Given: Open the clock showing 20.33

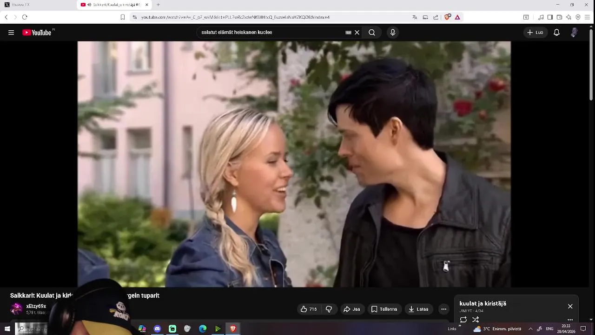Looking at the screenshot, I should click(566, 328).
